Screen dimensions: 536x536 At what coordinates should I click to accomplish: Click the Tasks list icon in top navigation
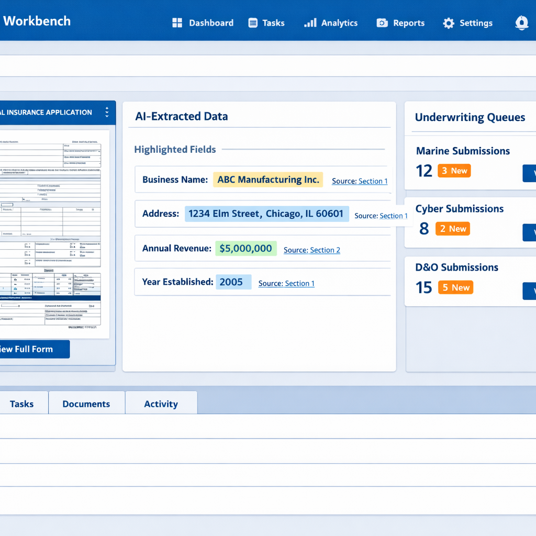point(252,23)
